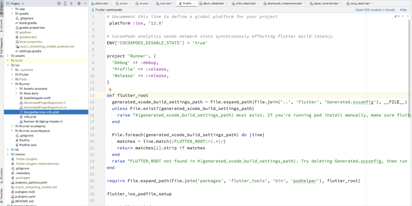Close the album.dart editor tab
The width and height of the screenshot is (412, 206).
[x=111, y=4]
